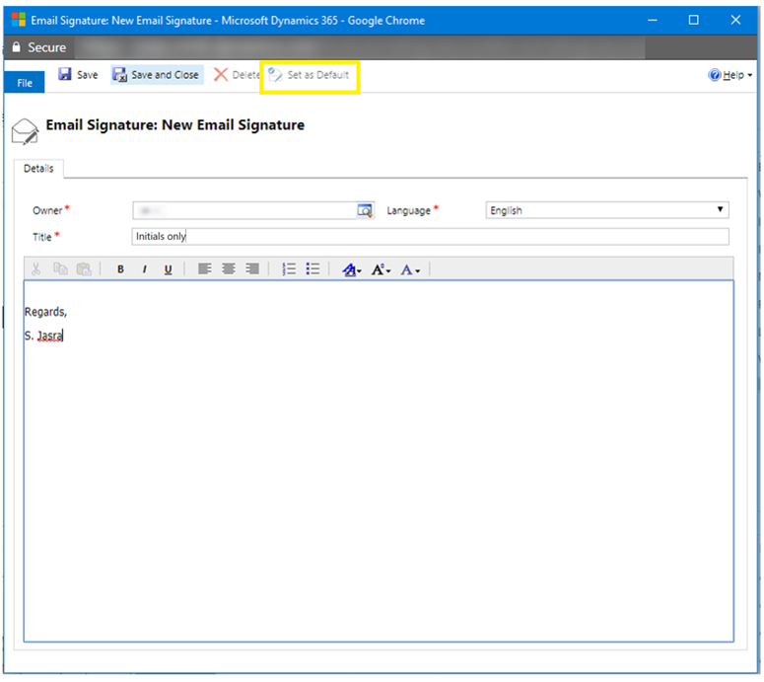
Task: Click the Save button
Action: pos(78,75)
